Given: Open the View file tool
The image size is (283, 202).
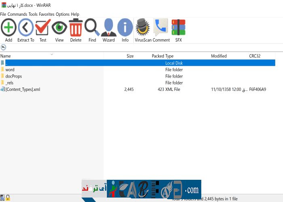Looking at the screenshot, I should [x=59, y=28].
